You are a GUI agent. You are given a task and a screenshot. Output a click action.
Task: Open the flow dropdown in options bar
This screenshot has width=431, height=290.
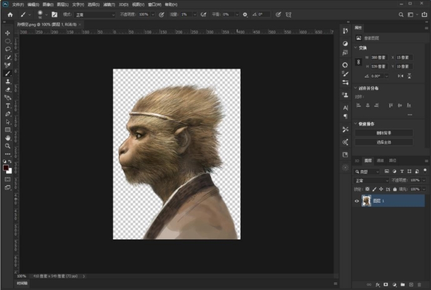coord(195,14)
